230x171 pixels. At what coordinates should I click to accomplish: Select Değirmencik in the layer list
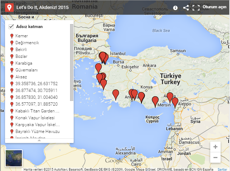point(27,43)
